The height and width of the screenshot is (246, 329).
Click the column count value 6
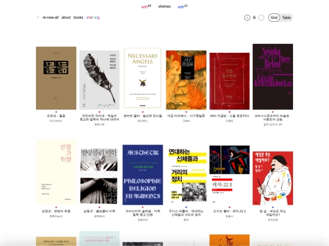254,18
